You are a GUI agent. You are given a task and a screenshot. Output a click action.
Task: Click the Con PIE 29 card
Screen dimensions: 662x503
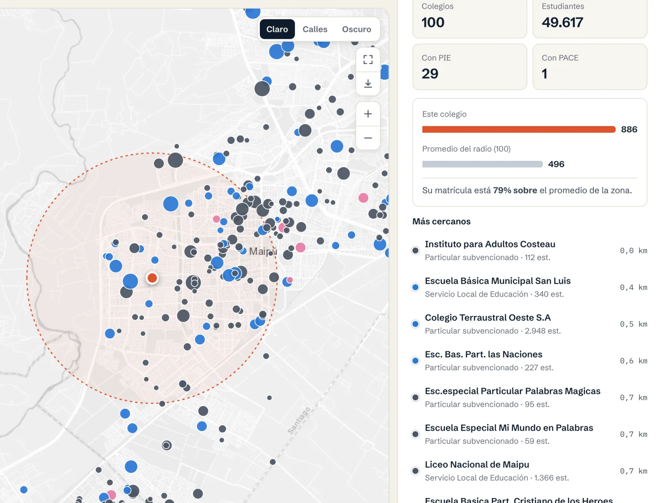click(470, 67)
